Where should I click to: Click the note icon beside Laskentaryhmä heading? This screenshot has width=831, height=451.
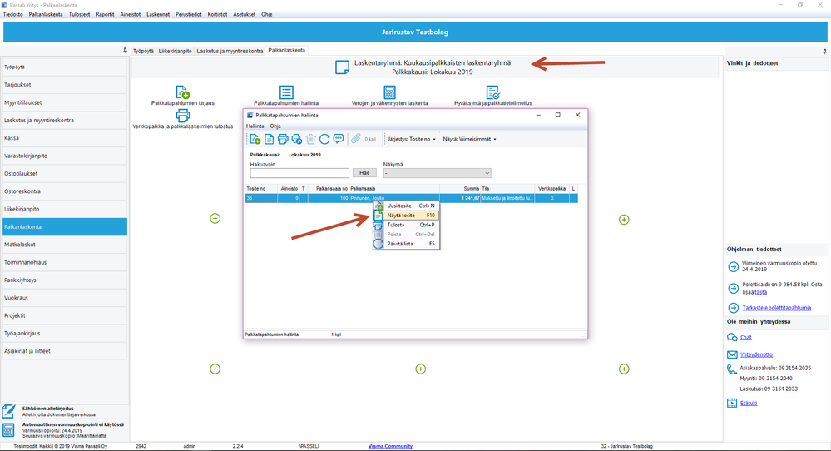tap(342, 67)
